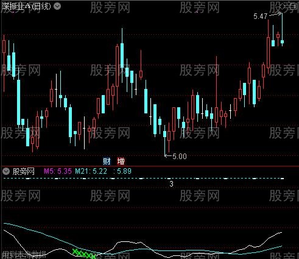Click the : 5.89 indicator value
Screen dimensions: 299x259
point(122,171)
